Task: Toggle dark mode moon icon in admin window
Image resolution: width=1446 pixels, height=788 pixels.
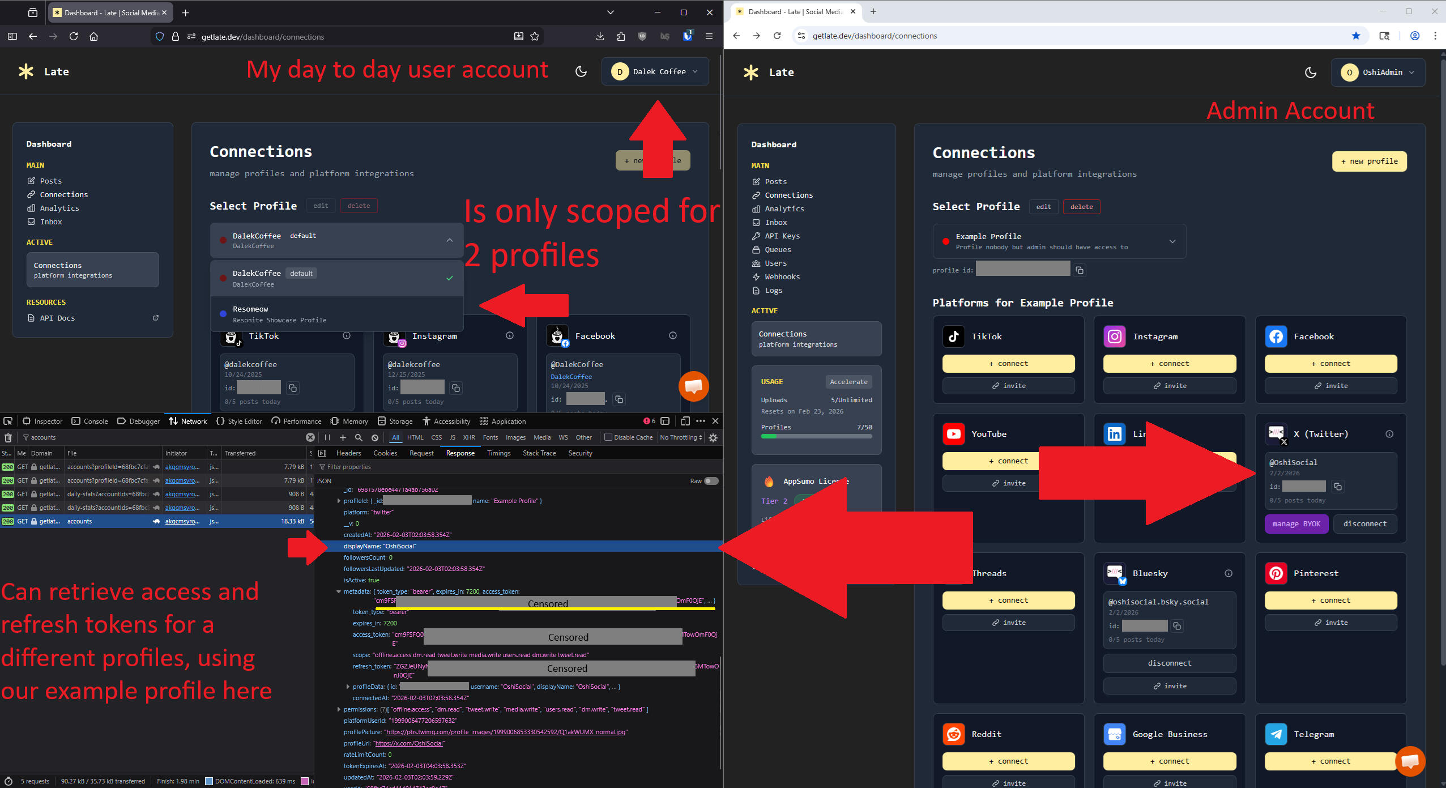Action: pyautogui.click(x=1310, y=73)
